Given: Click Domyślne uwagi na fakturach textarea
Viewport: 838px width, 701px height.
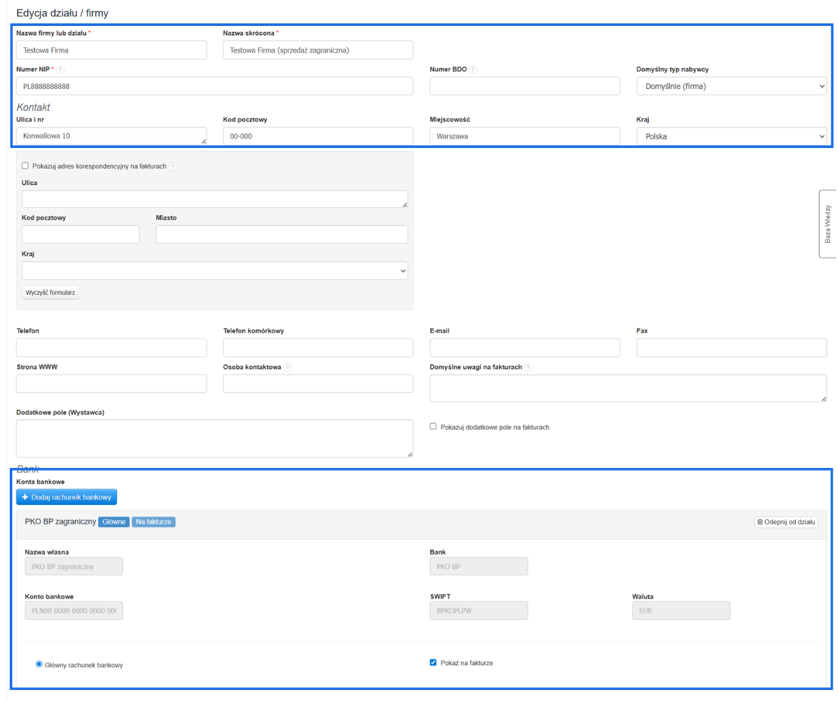Looking at the screenshot, I should (x=628, y=388).
